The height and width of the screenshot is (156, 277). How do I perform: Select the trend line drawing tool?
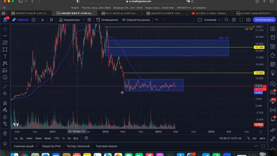5,36
